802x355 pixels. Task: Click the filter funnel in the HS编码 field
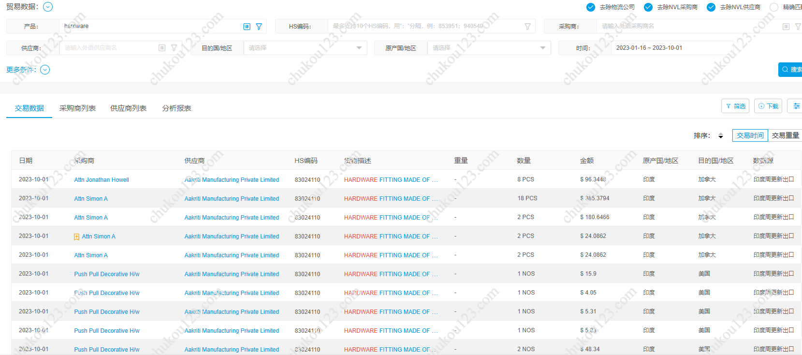point(527,27)
